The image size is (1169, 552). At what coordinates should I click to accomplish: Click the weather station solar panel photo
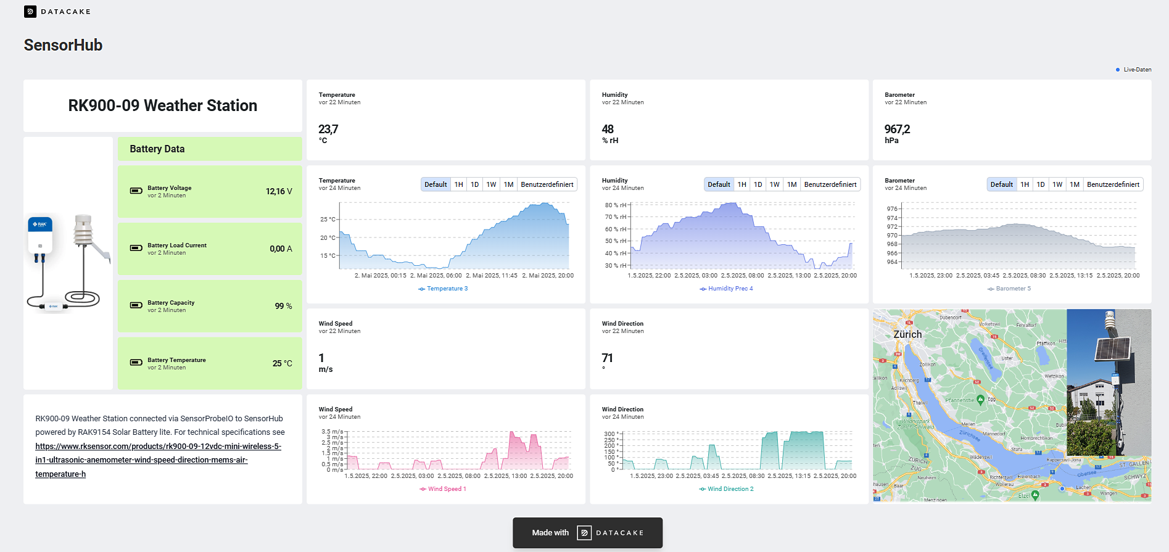pyautogui.click(x=1109, y=382)
